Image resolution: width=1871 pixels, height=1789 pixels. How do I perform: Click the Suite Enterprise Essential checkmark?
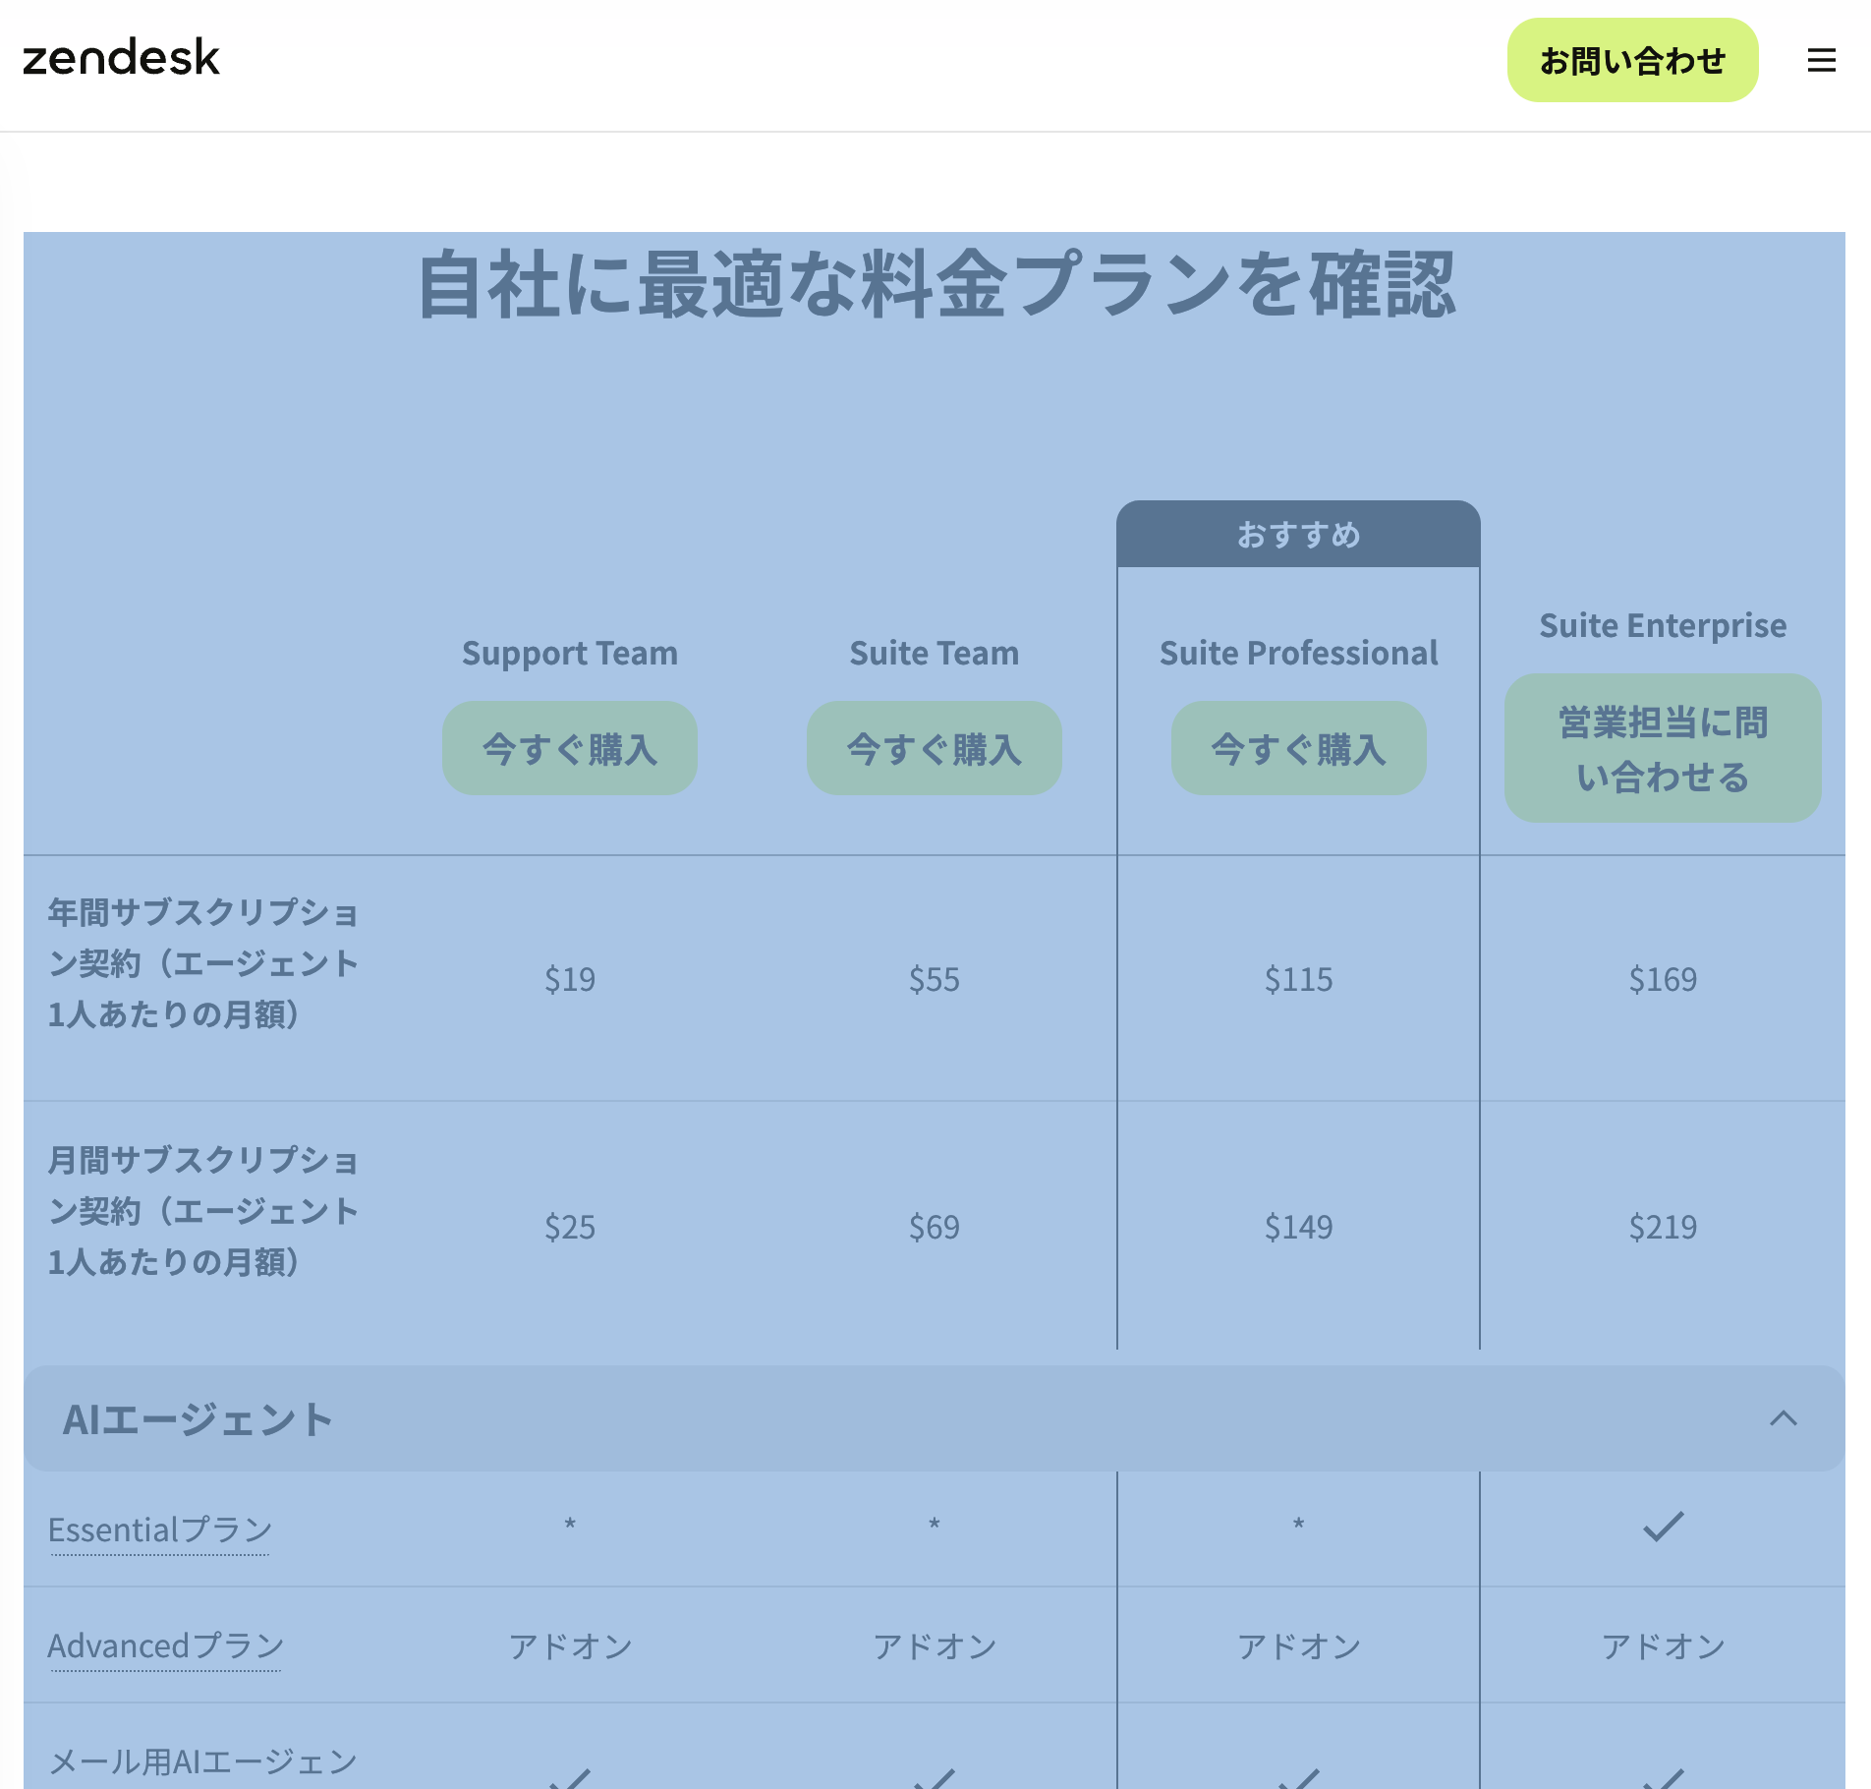[1663, 1527]
